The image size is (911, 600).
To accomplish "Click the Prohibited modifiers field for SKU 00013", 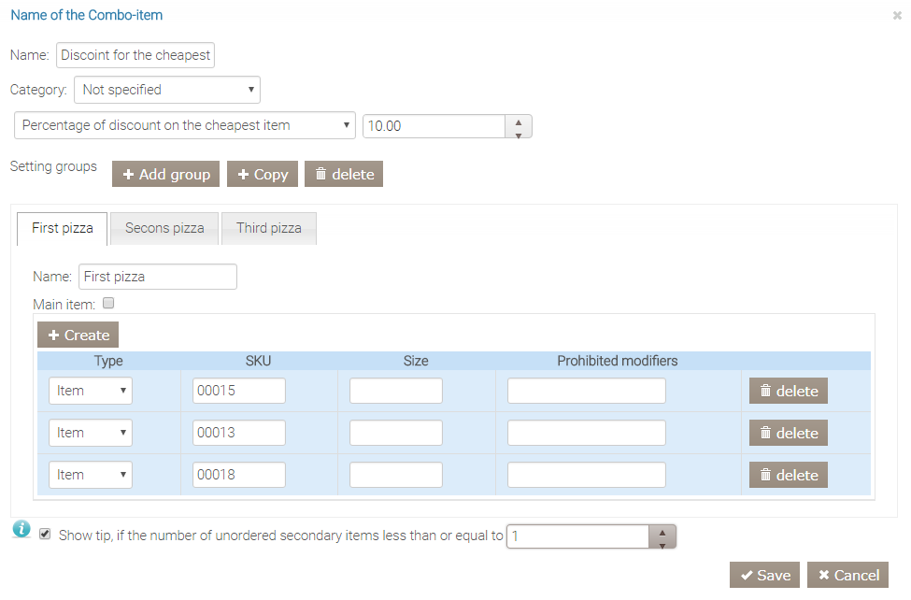I will tap(586, 434).
